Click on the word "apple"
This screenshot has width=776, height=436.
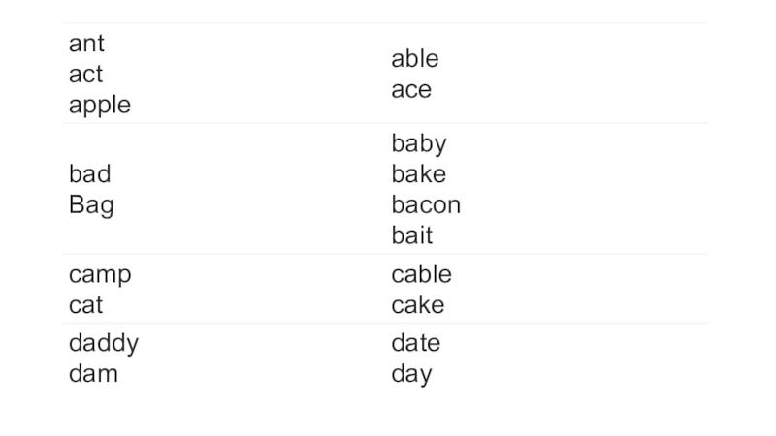click(99, 106)
